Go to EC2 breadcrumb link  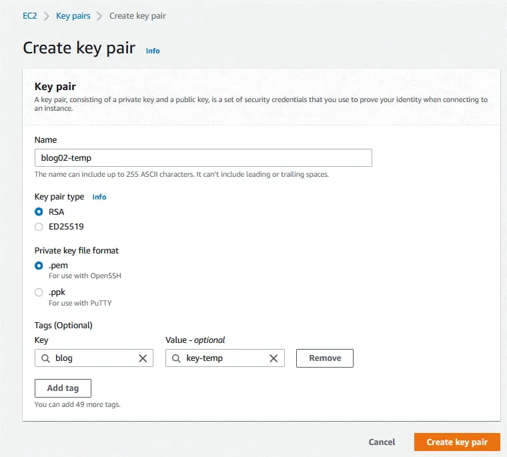pos(30,15)
